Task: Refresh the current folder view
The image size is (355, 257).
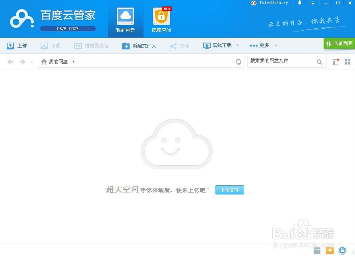Action: (x=238, y=61)
